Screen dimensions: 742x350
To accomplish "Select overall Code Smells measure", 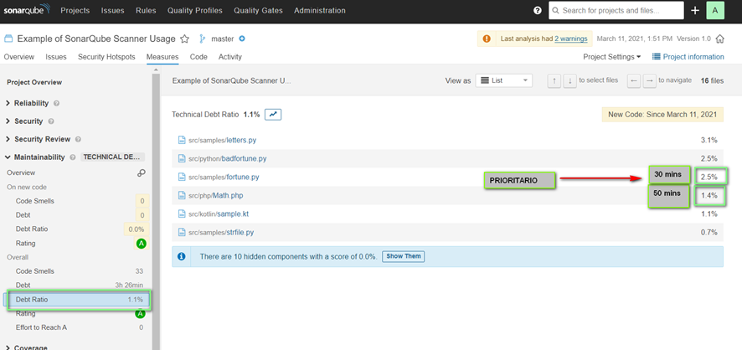I will click(x=76, y=271).
